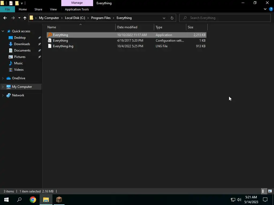Open Customize Quick Access Toolbar dropdown
Image resolution: width=274 pixels, height=205 pixels.
click(22, 3)
